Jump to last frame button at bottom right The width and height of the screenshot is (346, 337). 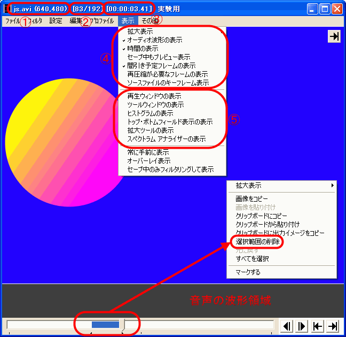point(333,325)
